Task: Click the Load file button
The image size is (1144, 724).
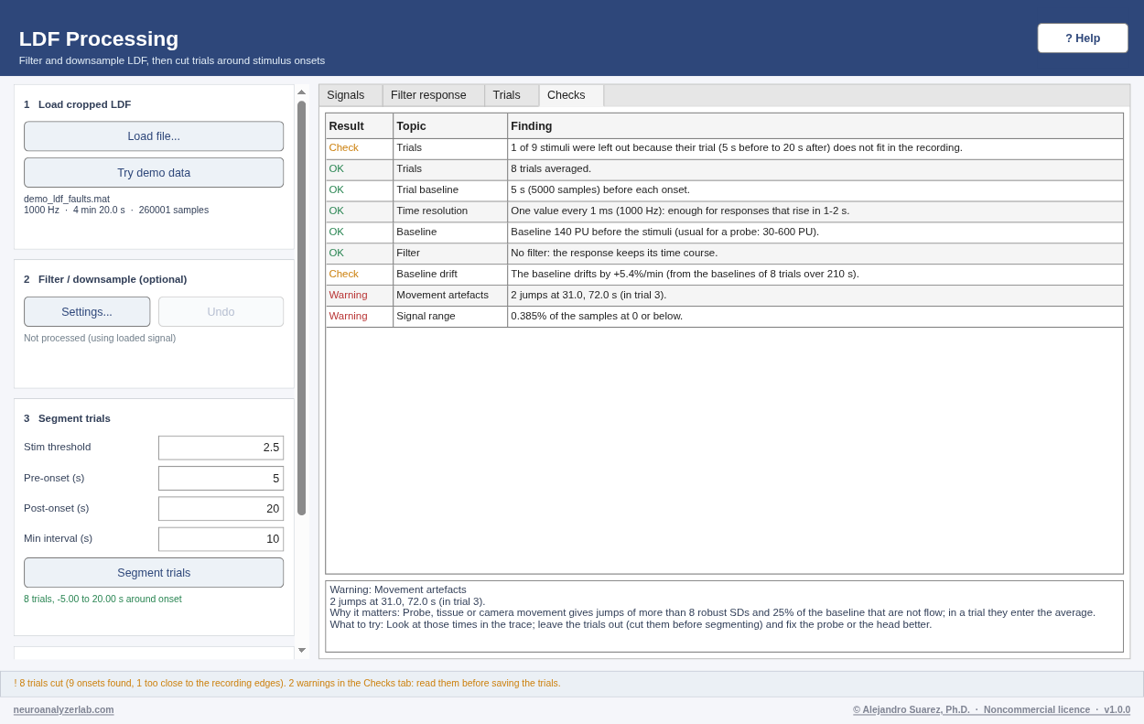Action: [154, 136]
